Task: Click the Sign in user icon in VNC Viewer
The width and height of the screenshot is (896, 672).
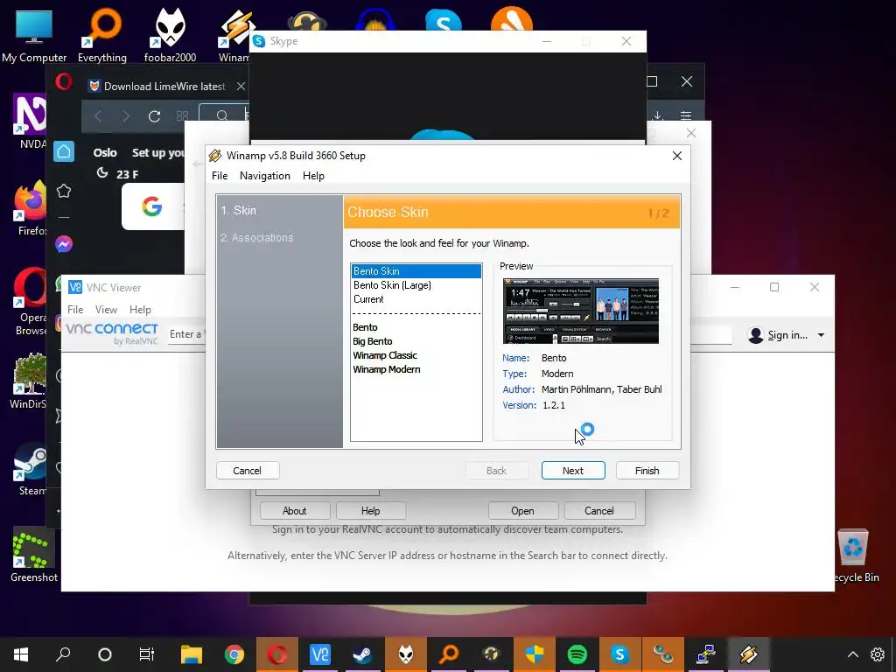Action: click(756, 335)
